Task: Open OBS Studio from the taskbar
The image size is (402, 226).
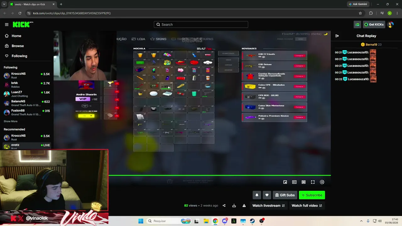Action: (262, 221)
